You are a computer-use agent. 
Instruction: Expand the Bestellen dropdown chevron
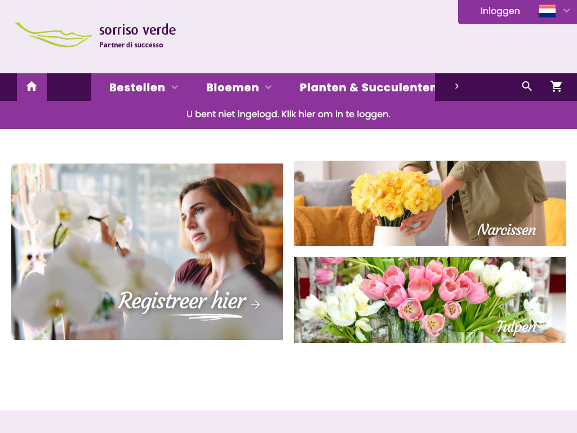point(175,87)
